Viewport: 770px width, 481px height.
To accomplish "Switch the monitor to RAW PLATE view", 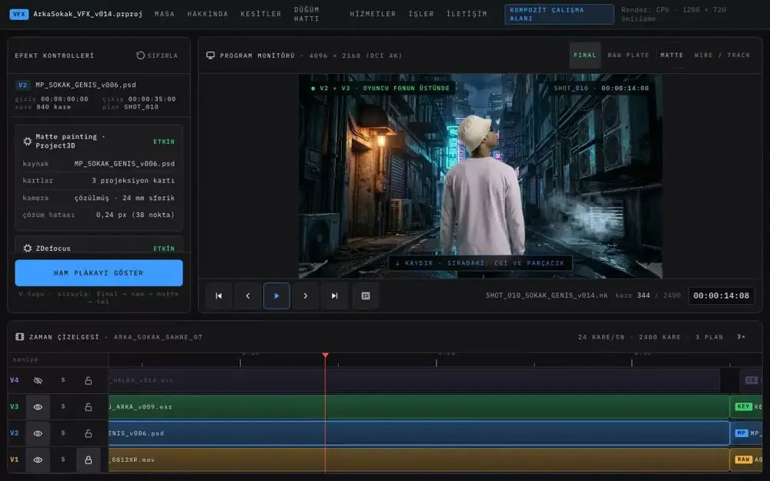I will 628,55.
